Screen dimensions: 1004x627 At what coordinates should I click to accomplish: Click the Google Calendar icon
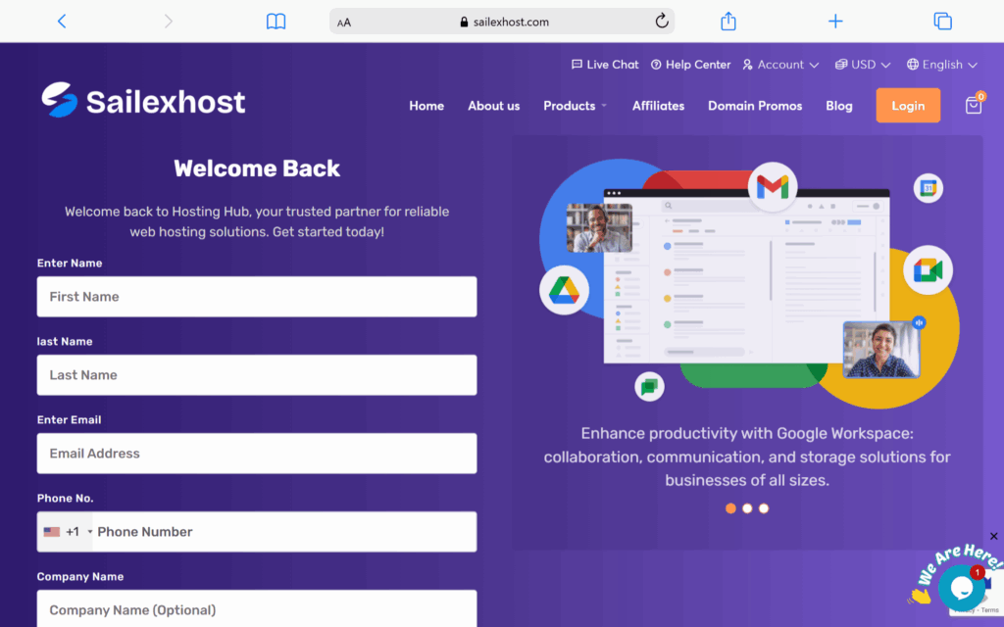928,188
